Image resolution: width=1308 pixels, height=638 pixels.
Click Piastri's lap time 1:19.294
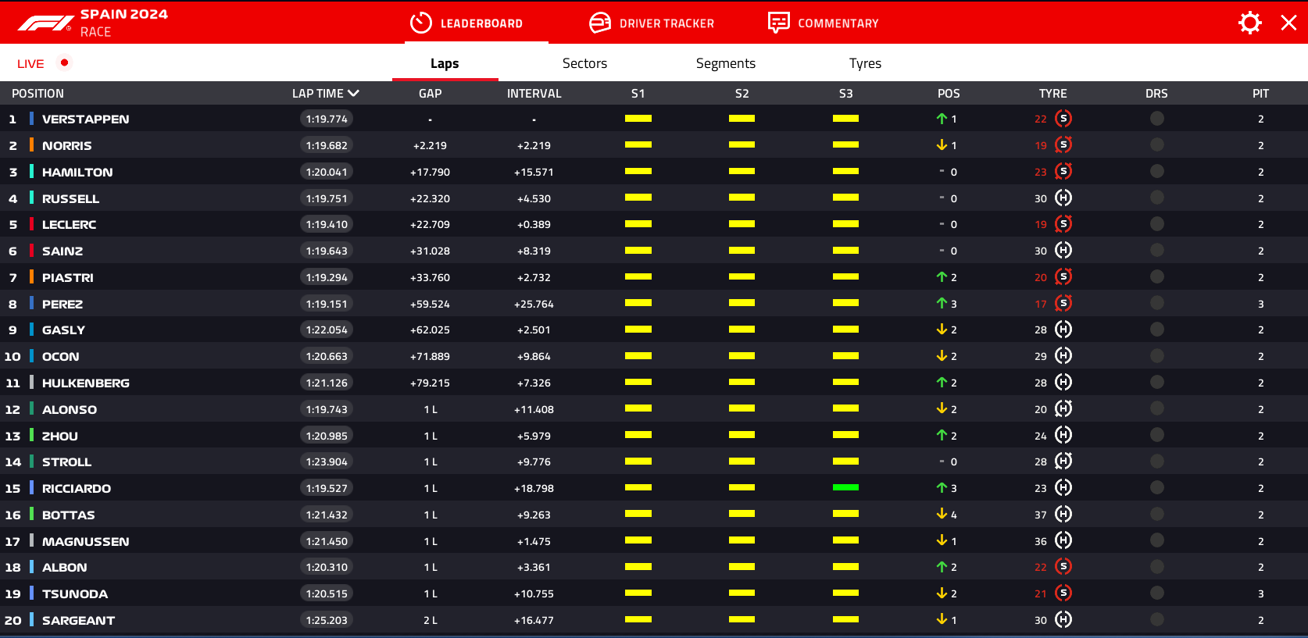tap(327, 277)
